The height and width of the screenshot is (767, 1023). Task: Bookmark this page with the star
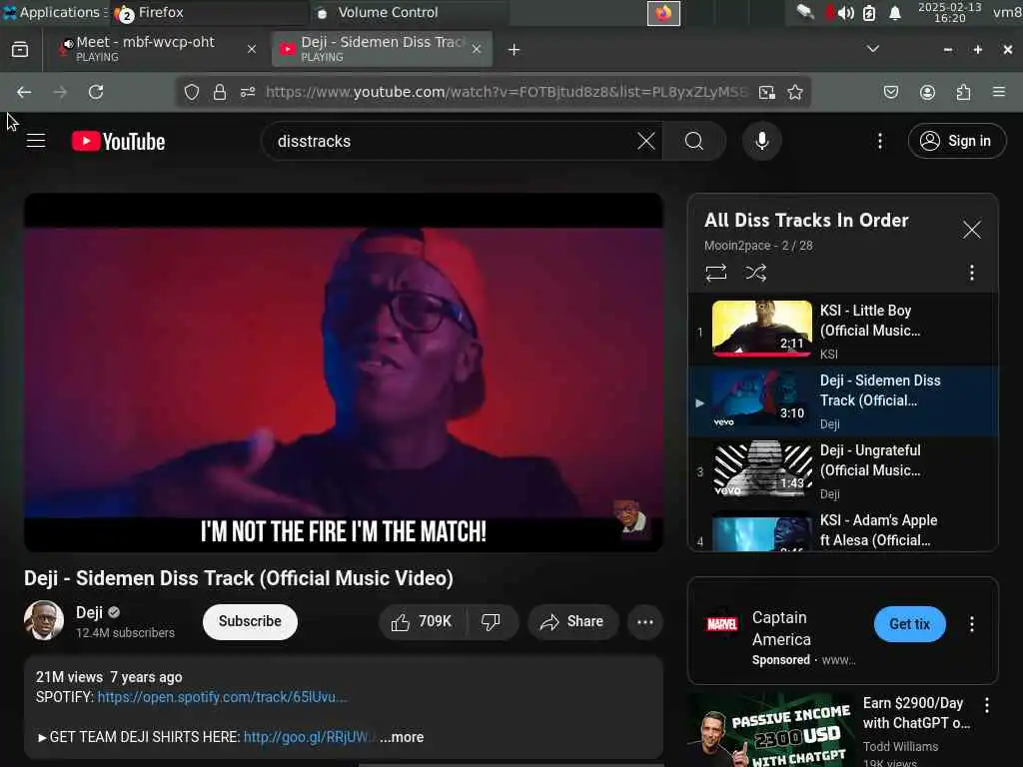tap(794, 92)
